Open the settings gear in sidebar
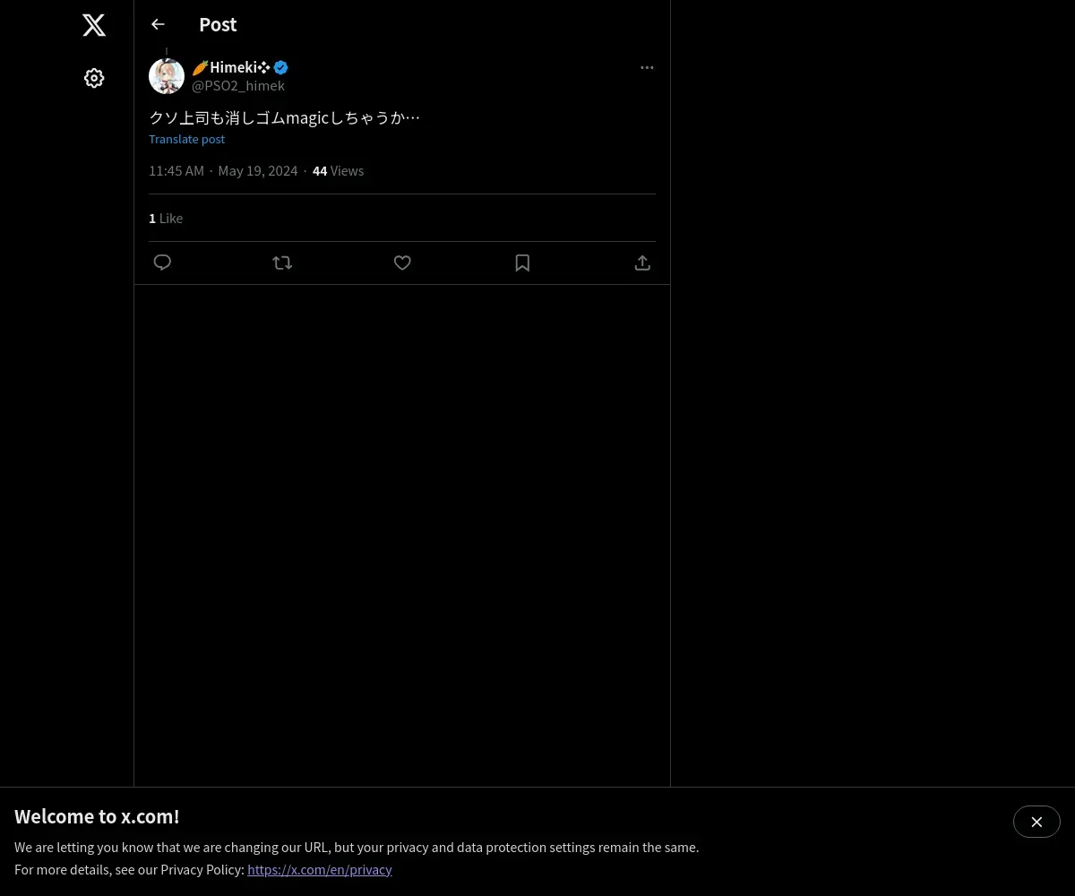Viewport: 1075px width, 896px height. click(x=94, y=78)
